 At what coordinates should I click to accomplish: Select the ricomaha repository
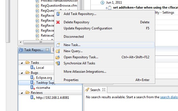(x=43, y=88)
